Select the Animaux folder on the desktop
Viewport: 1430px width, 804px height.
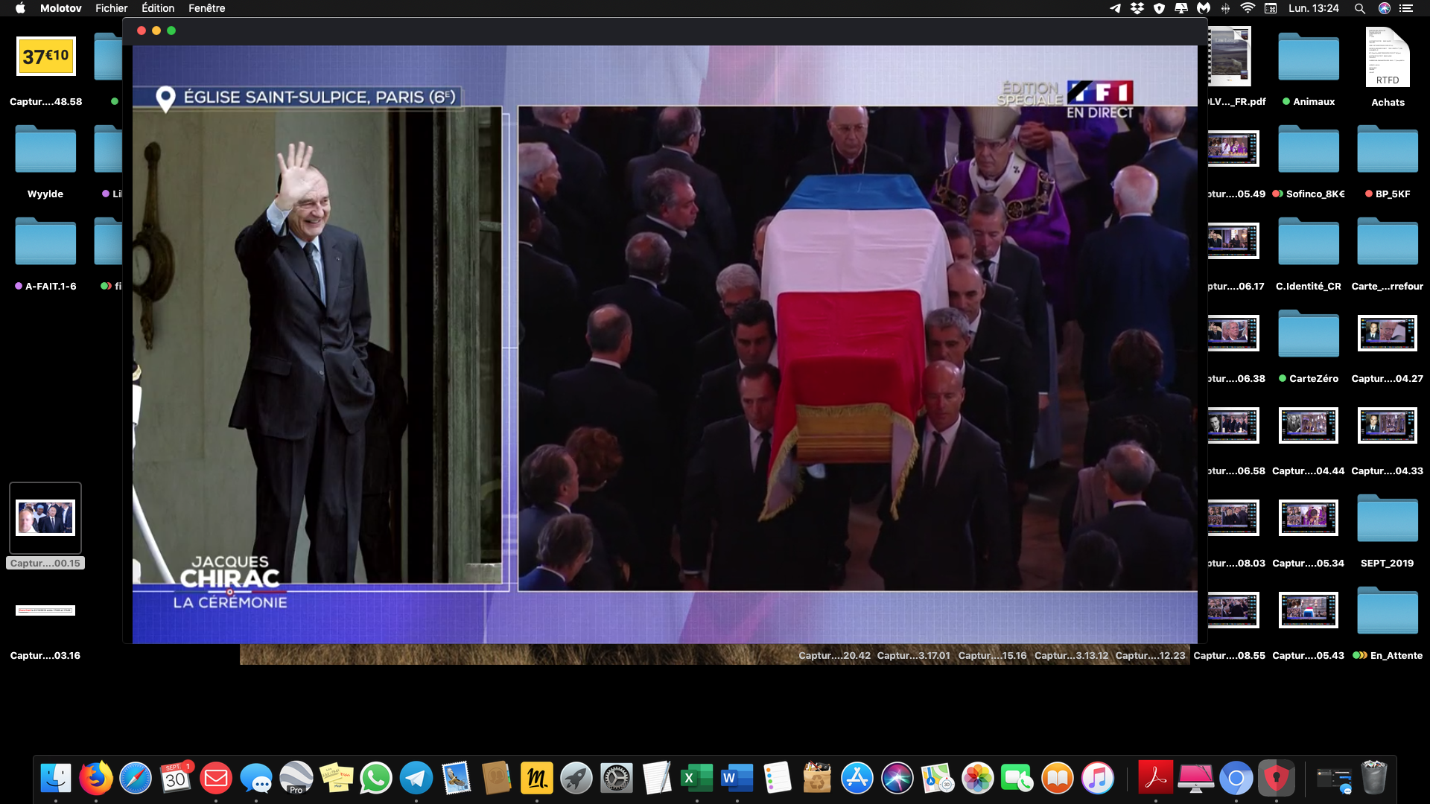tap(1309, 57)
